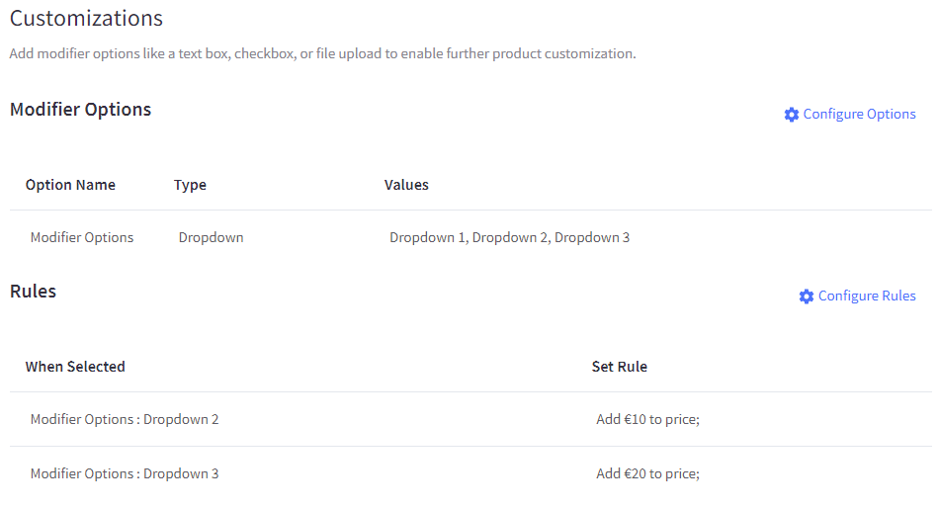Click the Add €20 to price rule
Viewport: 938px width, 509px height.
647,473
